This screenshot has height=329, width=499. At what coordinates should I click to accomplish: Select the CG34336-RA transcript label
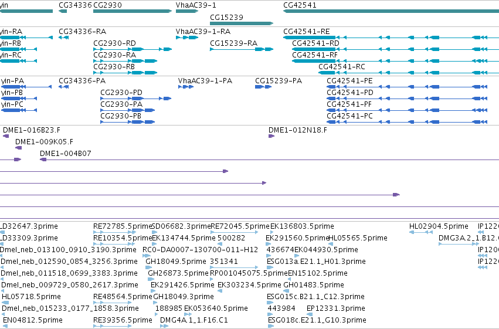83,32
